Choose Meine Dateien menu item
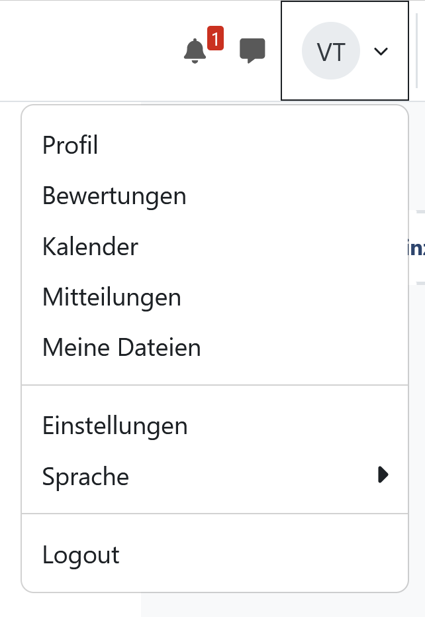The image size is (425, 617). tap(121, 348)
